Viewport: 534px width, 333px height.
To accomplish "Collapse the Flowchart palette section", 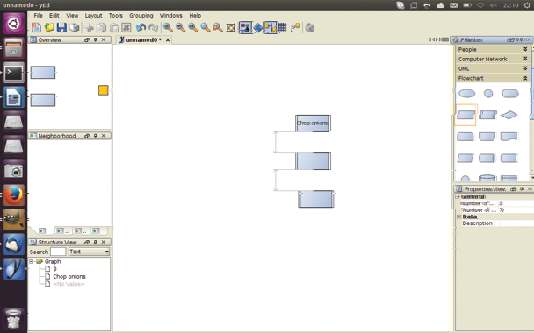I will click(493, 78).
